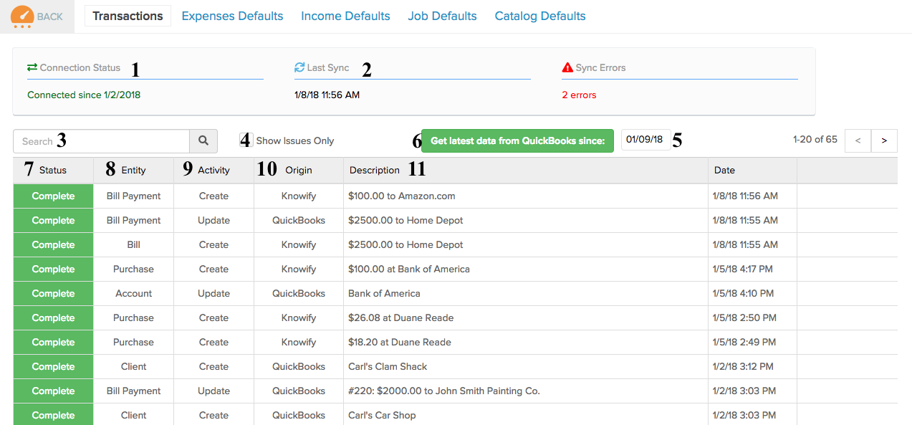Sort transactions by the Date column header
The height and width of the screenshot is (425, 912).
[724, 170]
